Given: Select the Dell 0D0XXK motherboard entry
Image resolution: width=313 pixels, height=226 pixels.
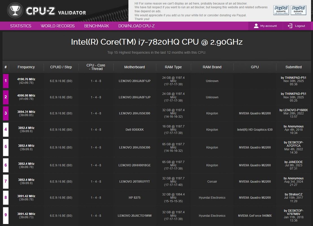Looking at the screenshot, I should pos(135,130).
